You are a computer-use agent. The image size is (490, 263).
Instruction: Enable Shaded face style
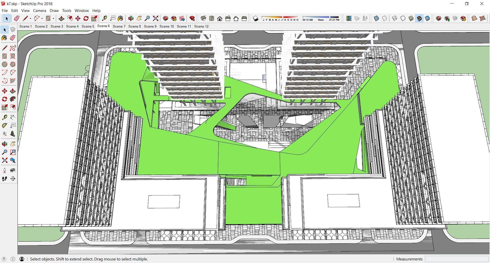pos(411,18)
